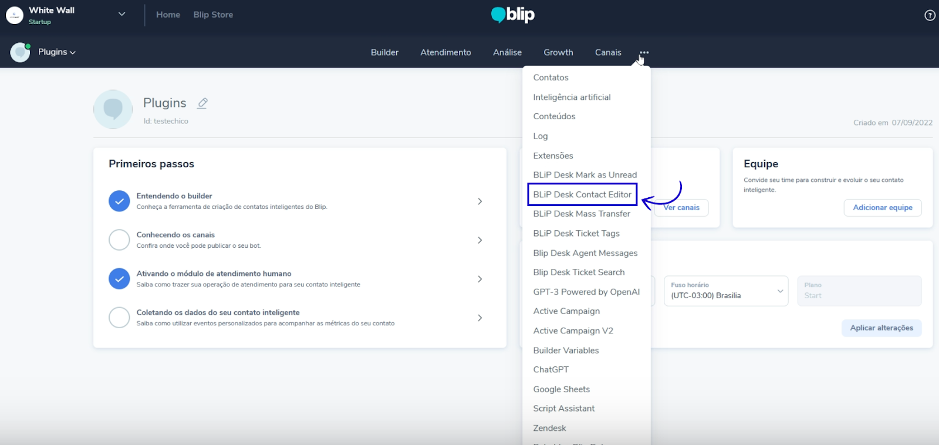Select Active Campaign menu entry
939x445 pixels.
point(566,311)
